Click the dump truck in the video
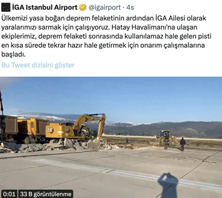The width and height of the screenshot is (222, 198). click(x=23, y=129)
